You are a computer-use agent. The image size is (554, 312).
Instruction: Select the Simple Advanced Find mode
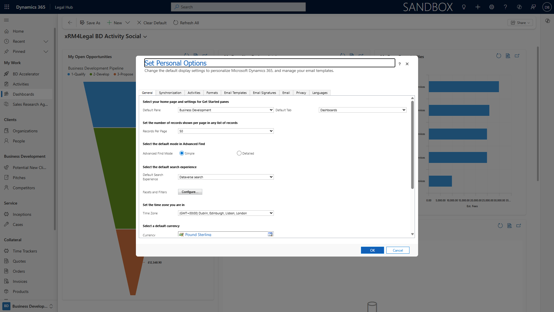[x=182, y=153]
